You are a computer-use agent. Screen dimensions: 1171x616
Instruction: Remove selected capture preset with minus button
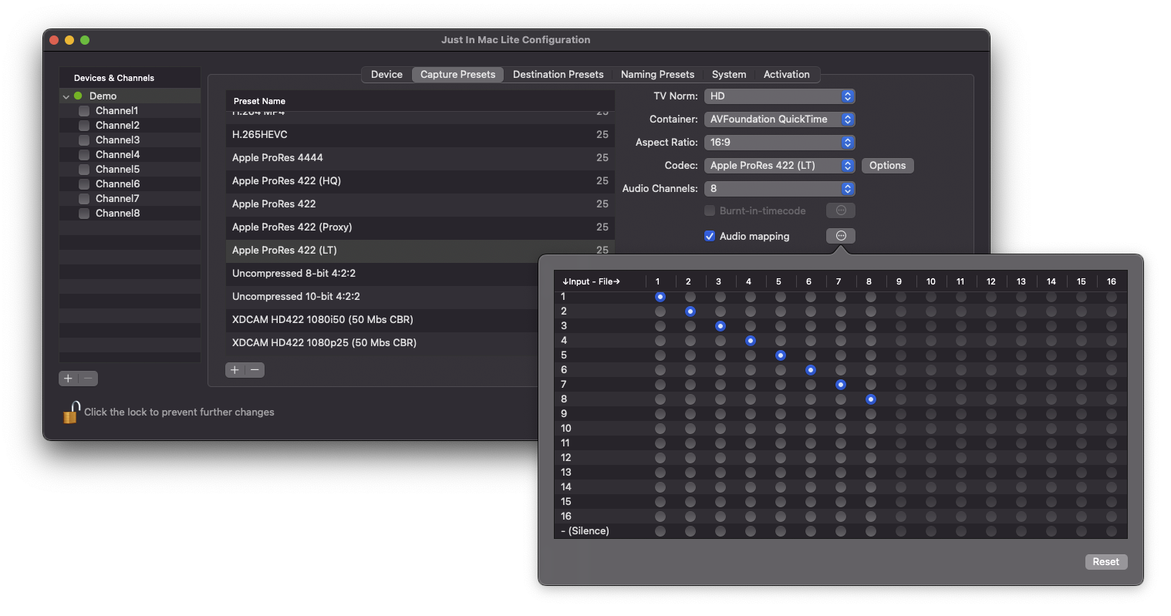click(255, 370)
